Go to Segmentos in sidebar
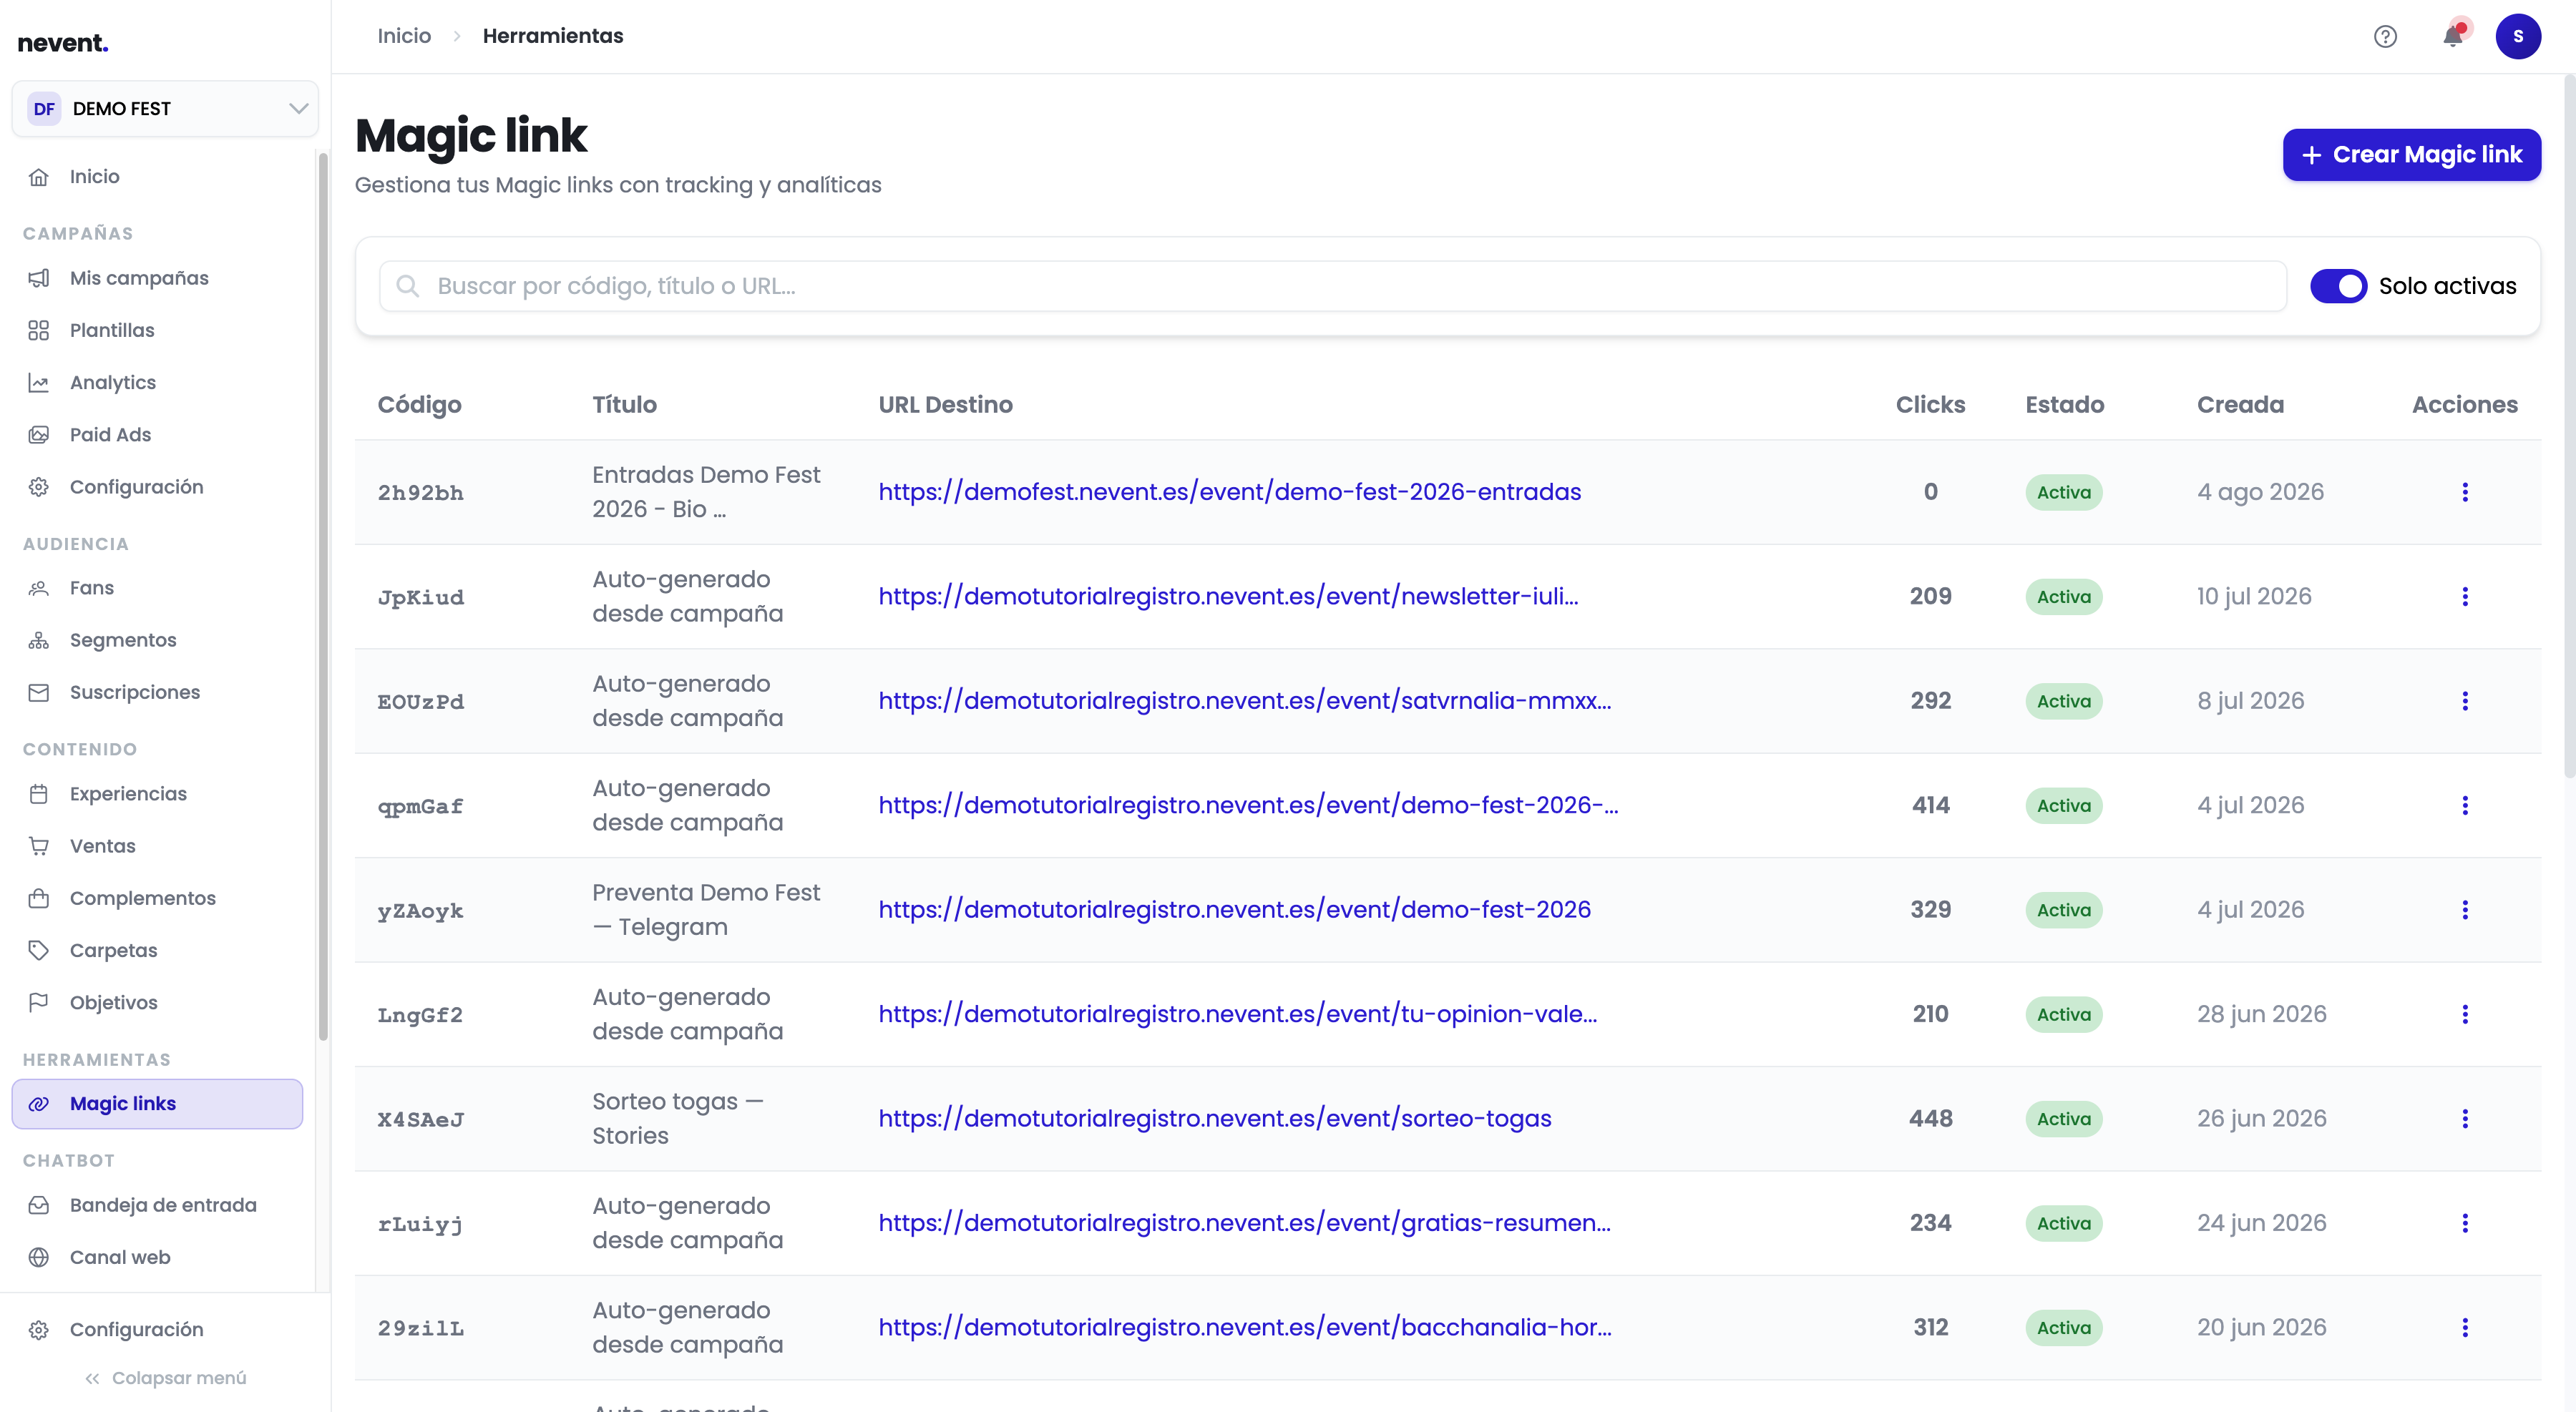 157,640
